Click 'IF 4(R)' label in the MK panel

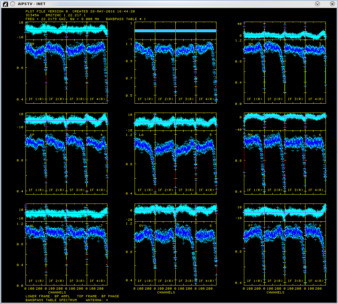pyautogui.click(x=316, y=190)
